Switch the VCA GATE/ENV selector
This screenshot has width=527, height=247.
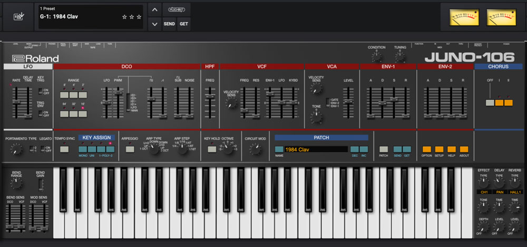(328, 102)
